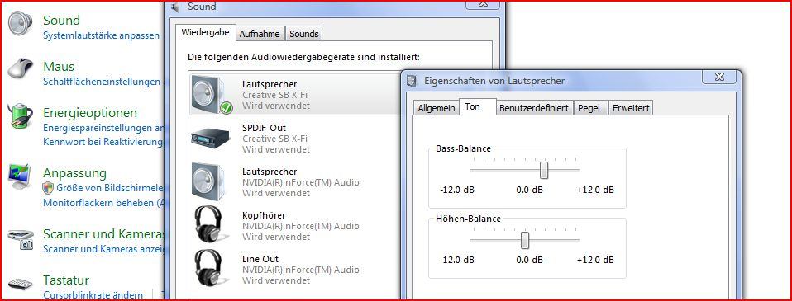
Task: Open the Energieoptionen heading link
Action: 90,112
